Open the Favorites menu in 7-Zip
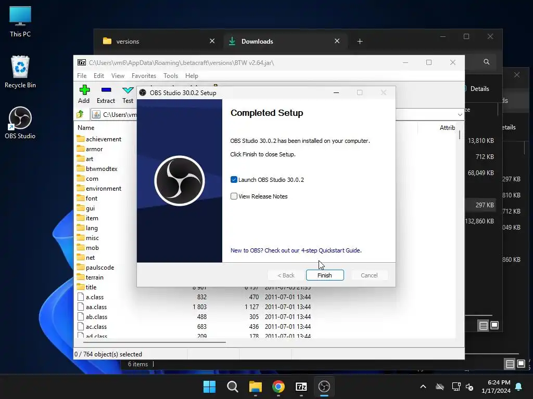Screen dimensions: 533x399 (x=144, y=76)
